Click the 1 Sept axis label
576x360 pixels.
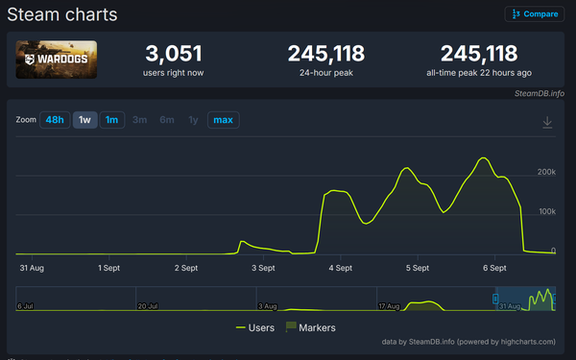[x=108, y=268]
